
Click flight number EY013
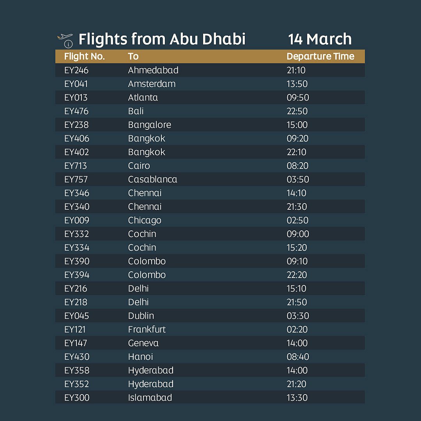(76, 97)
